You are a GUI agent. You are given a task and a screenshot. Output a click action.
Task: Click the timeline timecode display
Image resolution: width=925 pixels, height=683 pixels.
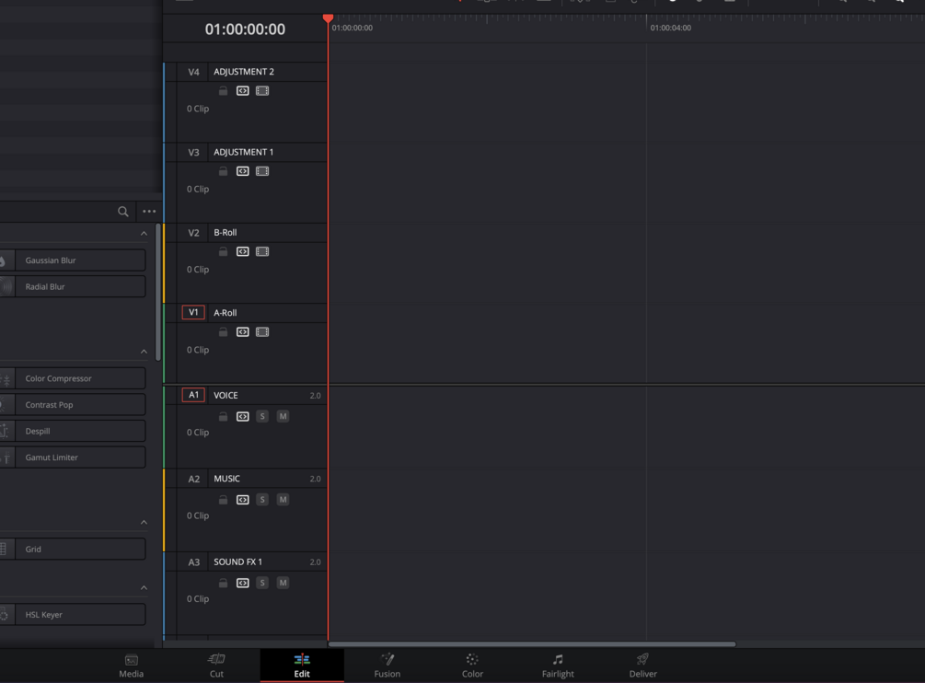[x=245, y=29]
